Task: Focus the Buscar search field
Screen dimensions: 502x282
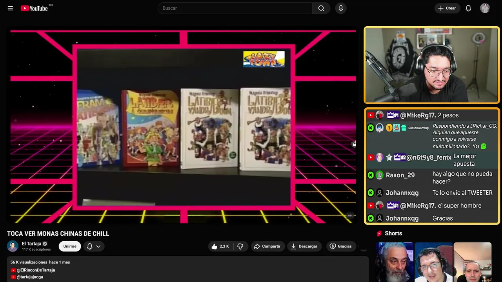Action: (235, 8)
